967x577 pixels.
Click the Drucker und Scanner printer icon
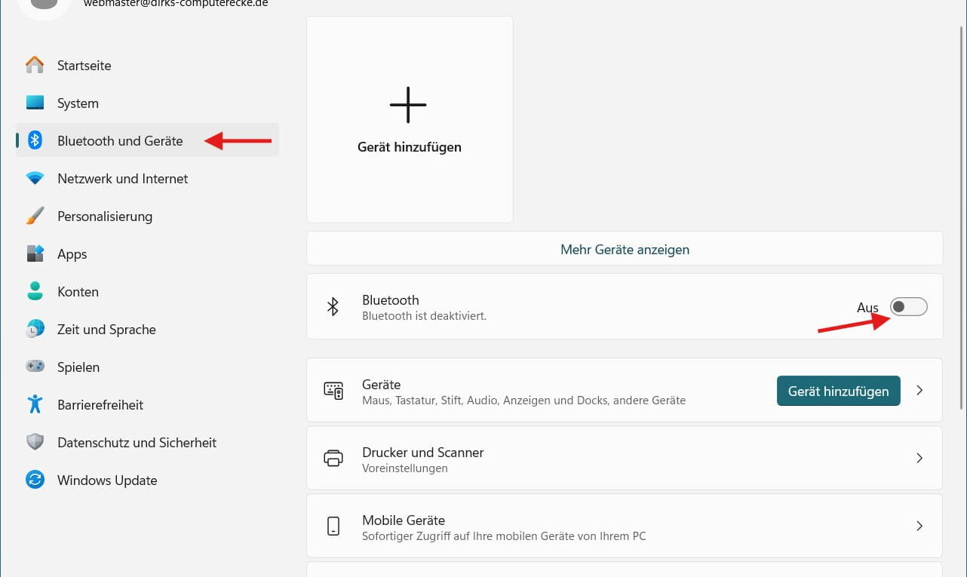click(x=333, y=458)
